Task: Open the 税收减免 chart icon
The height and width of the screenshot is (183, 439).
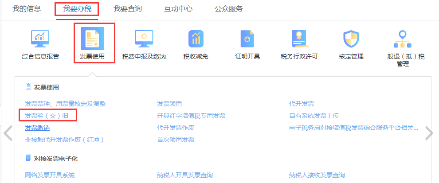Action: click(196, 39)
